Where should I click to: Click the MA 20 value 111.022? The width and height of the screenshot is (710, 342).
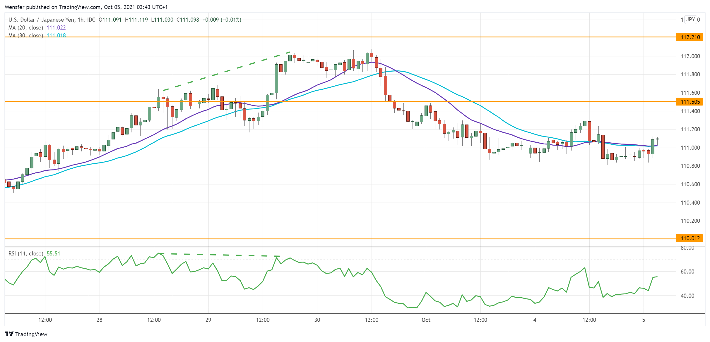pos(56,28)
